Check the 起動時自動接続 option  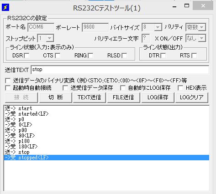(8, 88)
